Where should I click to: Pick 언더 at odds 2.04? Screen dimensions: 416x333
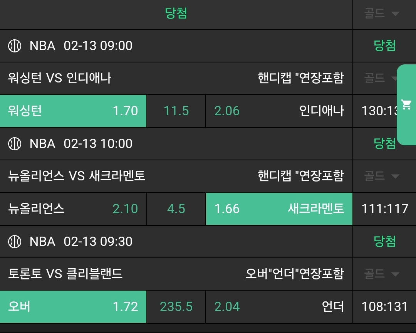[279, 307]
